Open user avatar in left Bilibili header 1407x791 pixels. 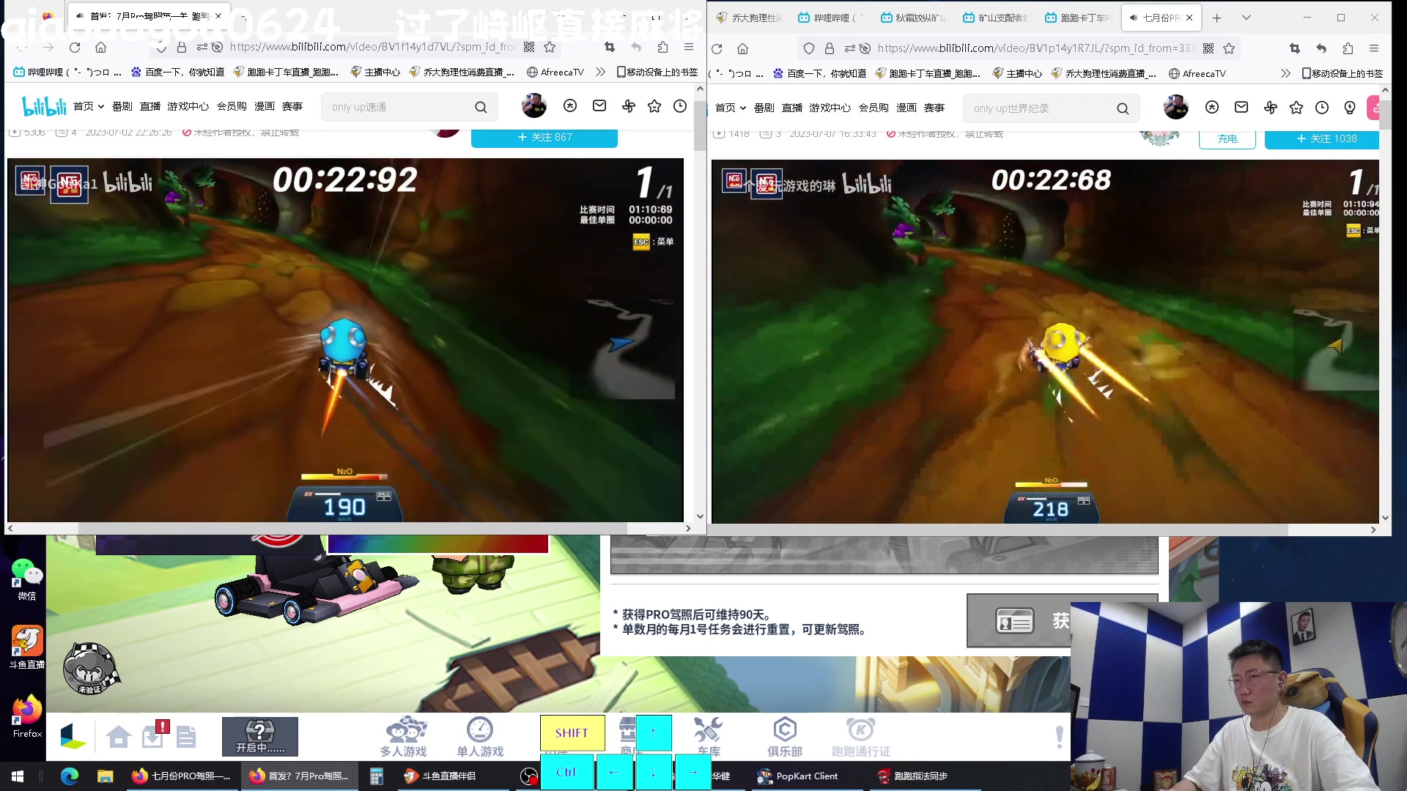[x=534, y=106]
